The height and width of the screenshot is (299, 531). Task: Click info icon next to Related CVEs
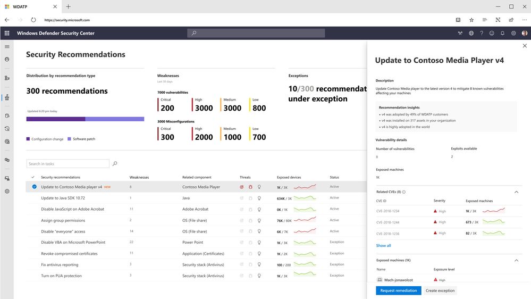pyautogui.click(x=403, y=192)
